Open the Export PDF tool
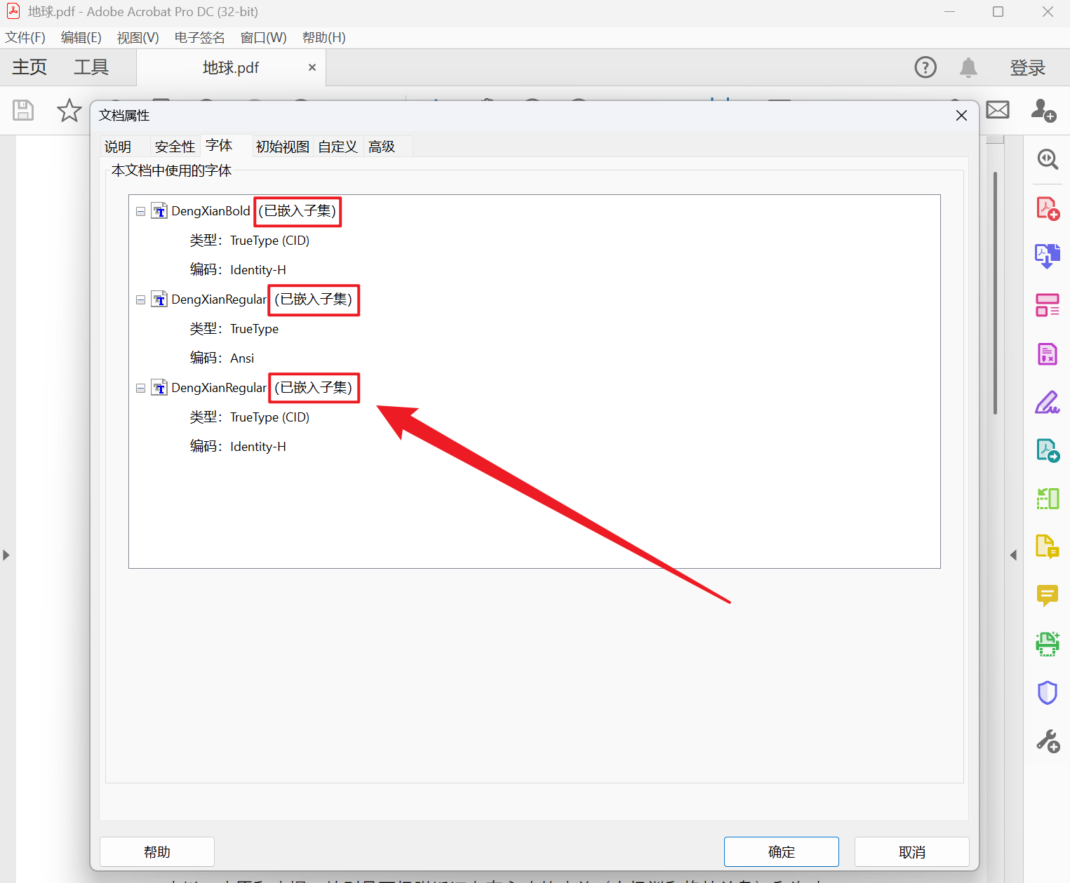1070x883 pixels. [x=1047, y=255]
